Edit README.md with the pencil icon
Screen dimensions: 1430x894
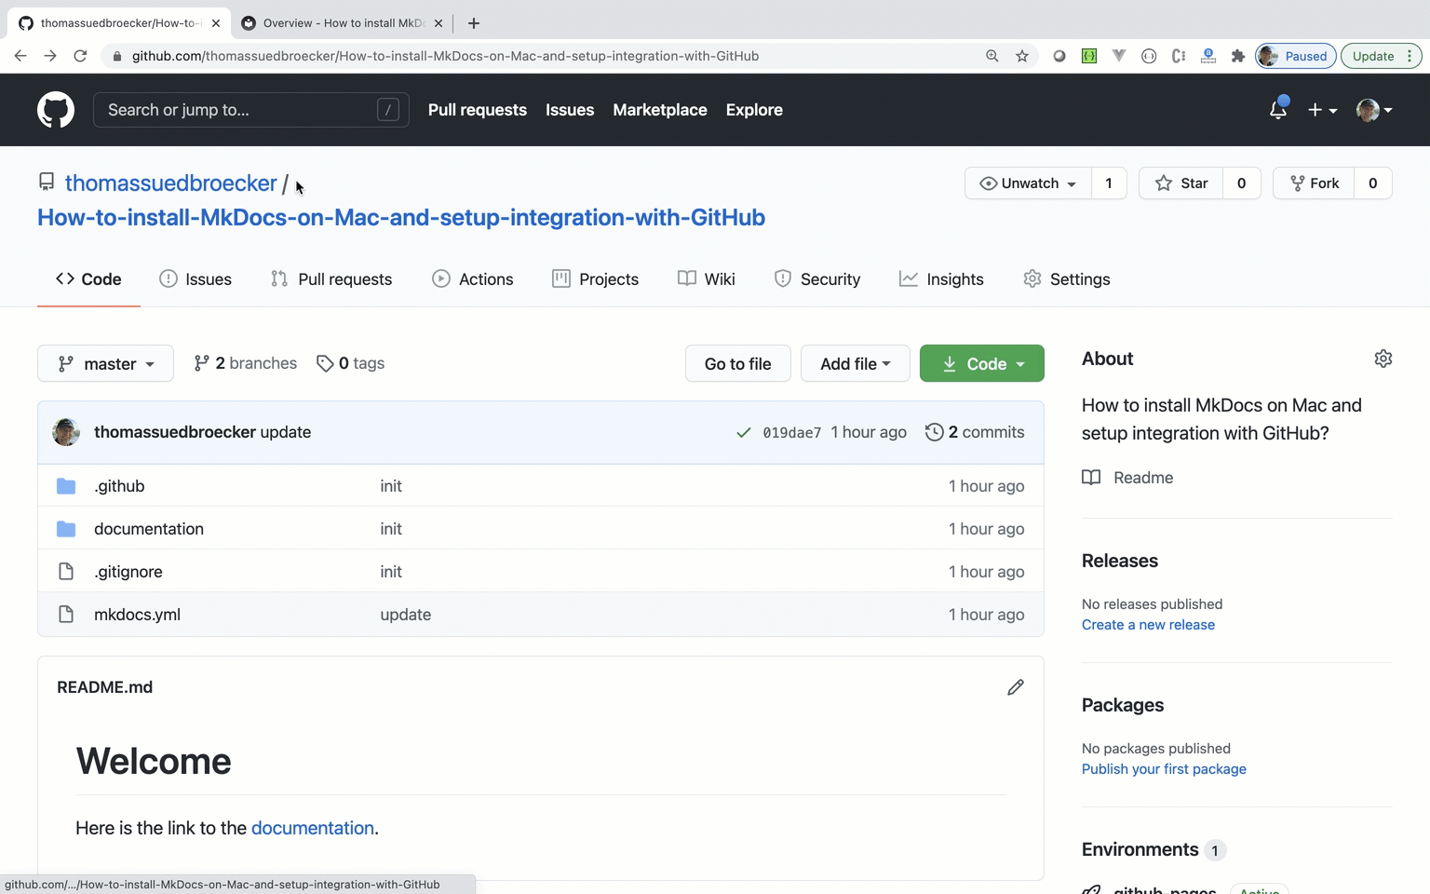1016,687
